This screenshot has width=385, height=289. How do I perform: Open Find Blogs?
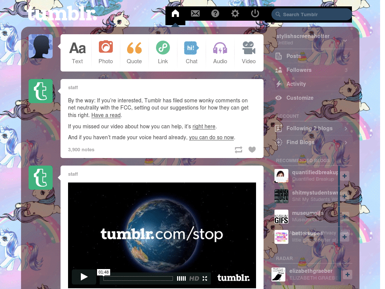tap(312, 142)
